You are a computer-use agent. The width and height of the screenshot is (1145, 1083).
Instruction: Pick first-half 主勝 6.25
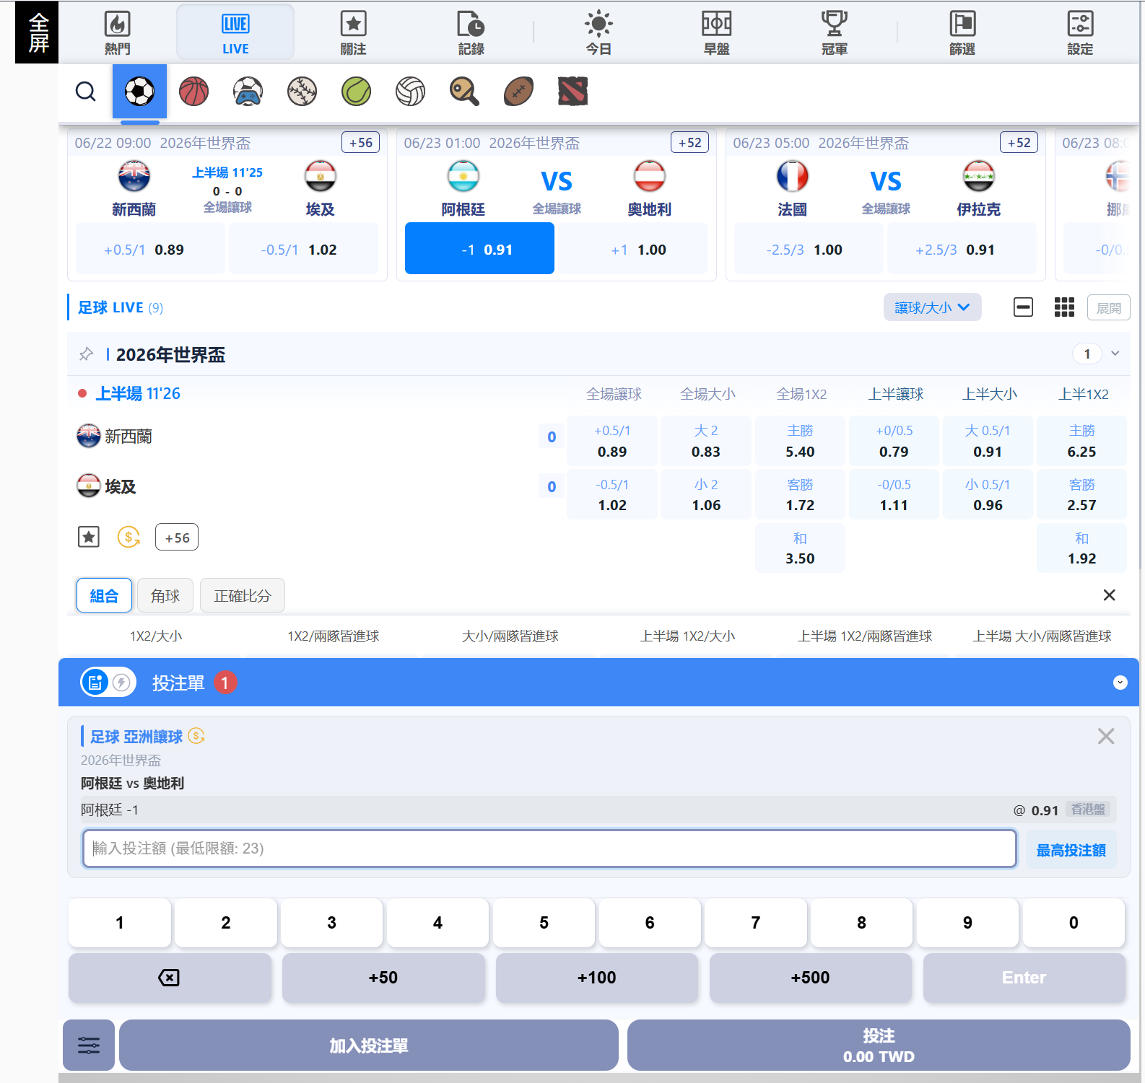click(x=1081, y=441)
